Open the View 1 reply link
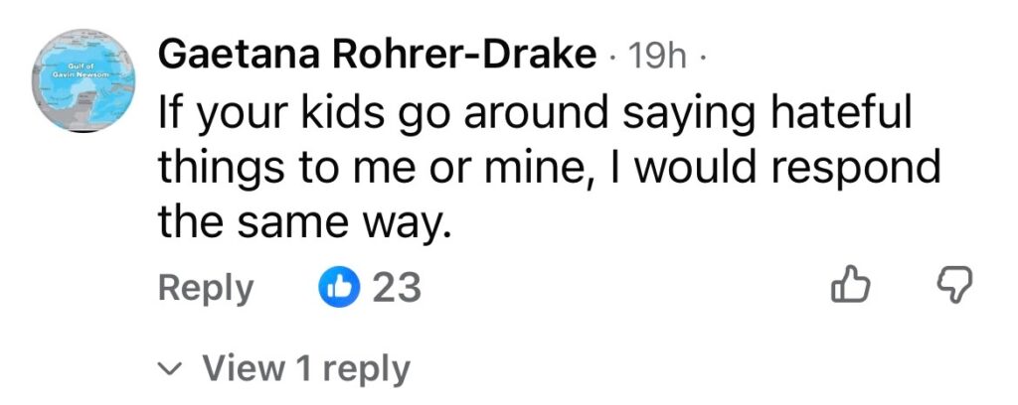1018x405 pixels. coord(305,369)
